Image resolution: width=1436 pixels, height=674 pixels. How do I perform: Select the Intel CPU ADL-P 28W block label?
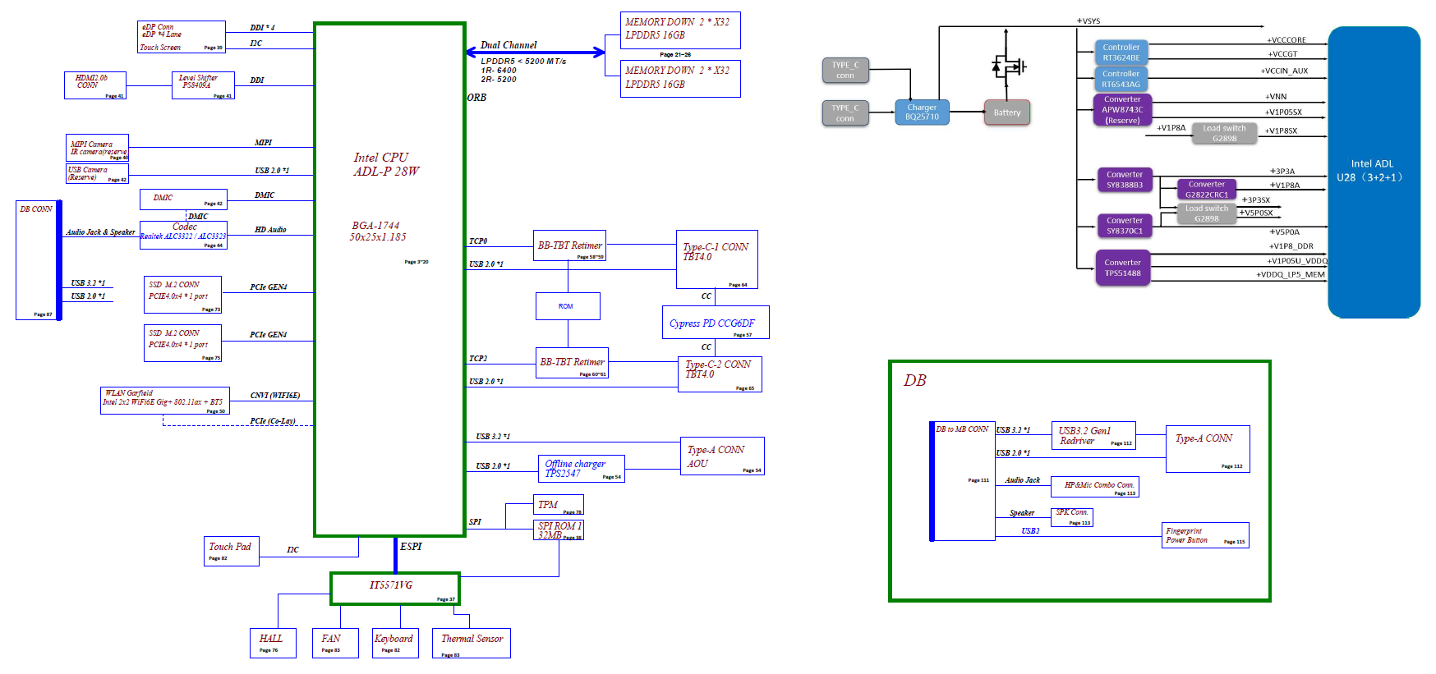click(386, 164)
